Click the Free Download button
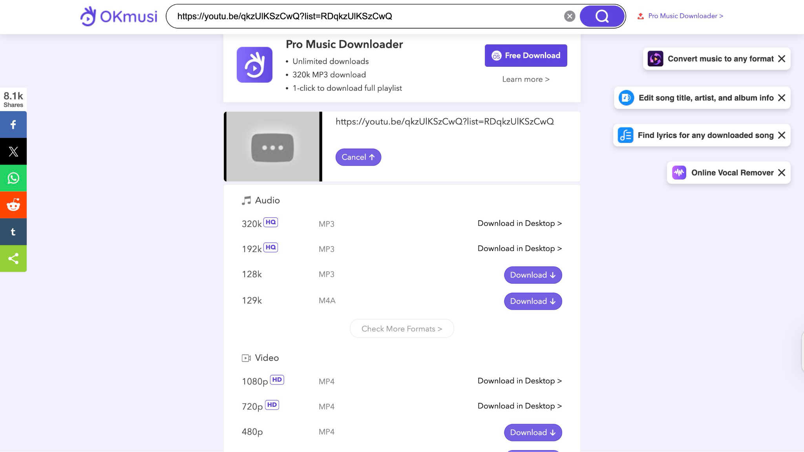The image size is (804, 452). (526, 55)
